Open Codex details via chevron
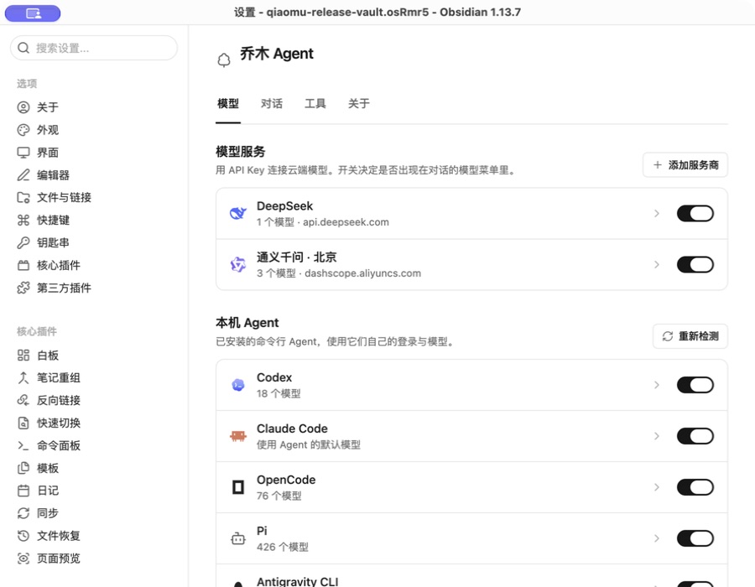Viewport: 755px width, 587px height. click(657, 385)
